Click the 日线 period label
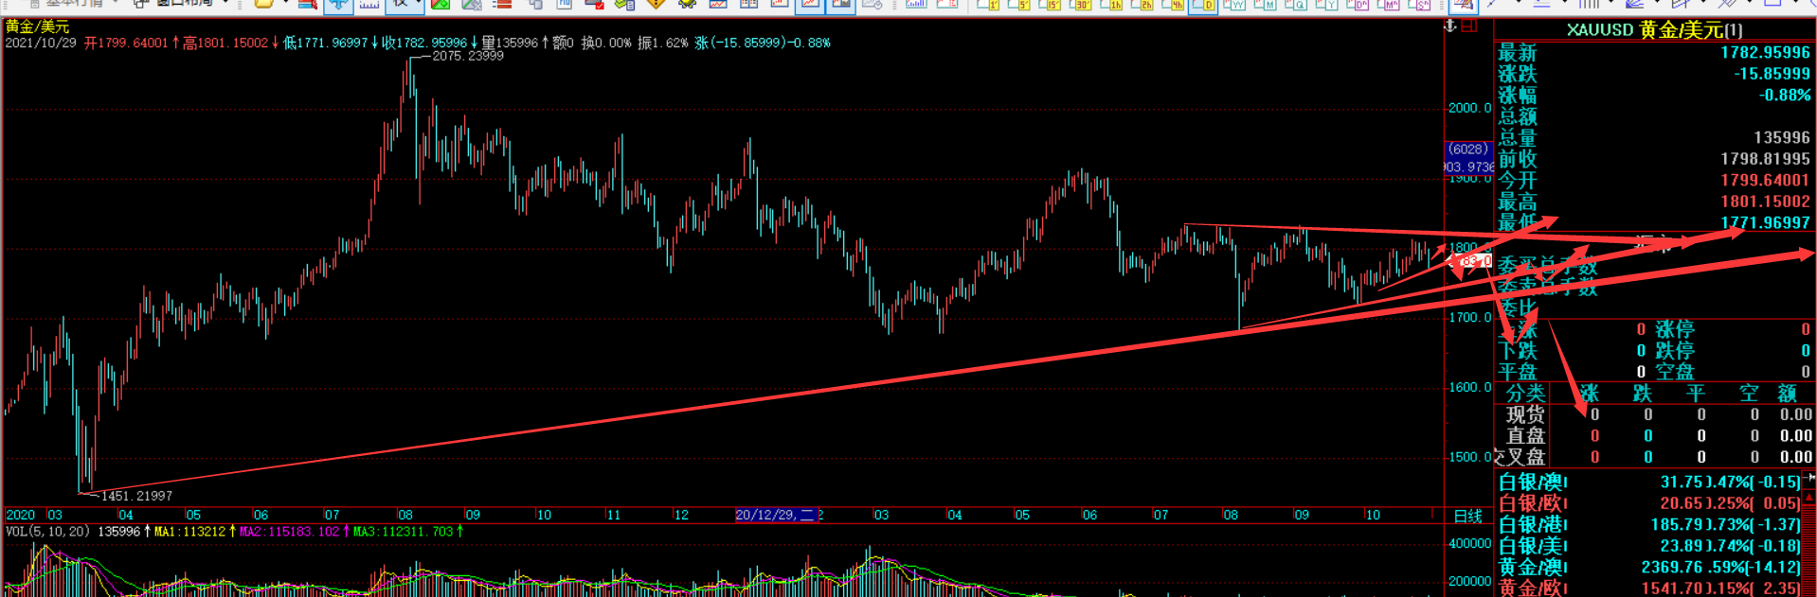This screenshot has width=1817, height=597. click(x=1467, y=516)
